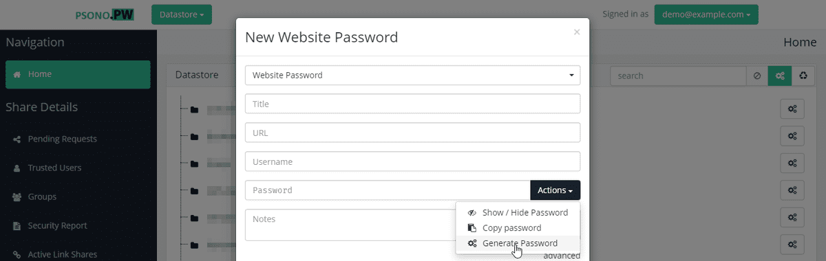The width and height of the screenshot is (826, 261).
Task: Click the Pending Requests share icon
Action: pyautogui.click(x=17, y=139)
